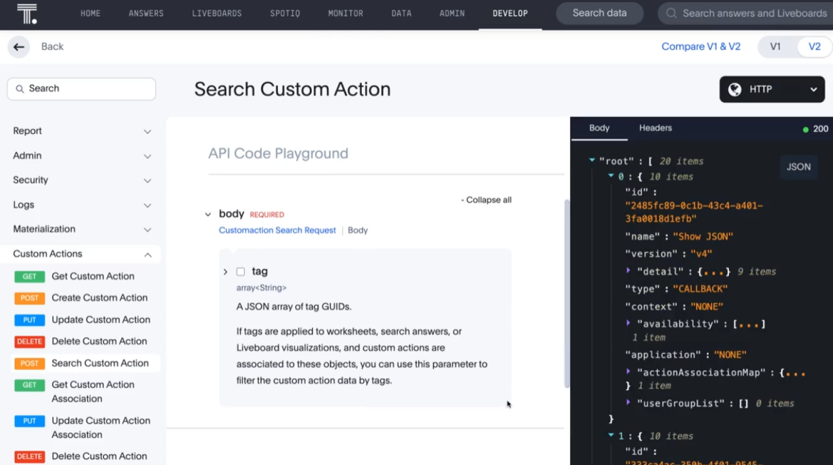Select Create Custom Action endpoint

(x=100, y=298)
